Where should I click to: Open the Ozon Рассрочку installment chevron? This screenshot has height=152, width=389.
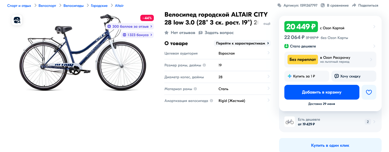pos(371,60)
